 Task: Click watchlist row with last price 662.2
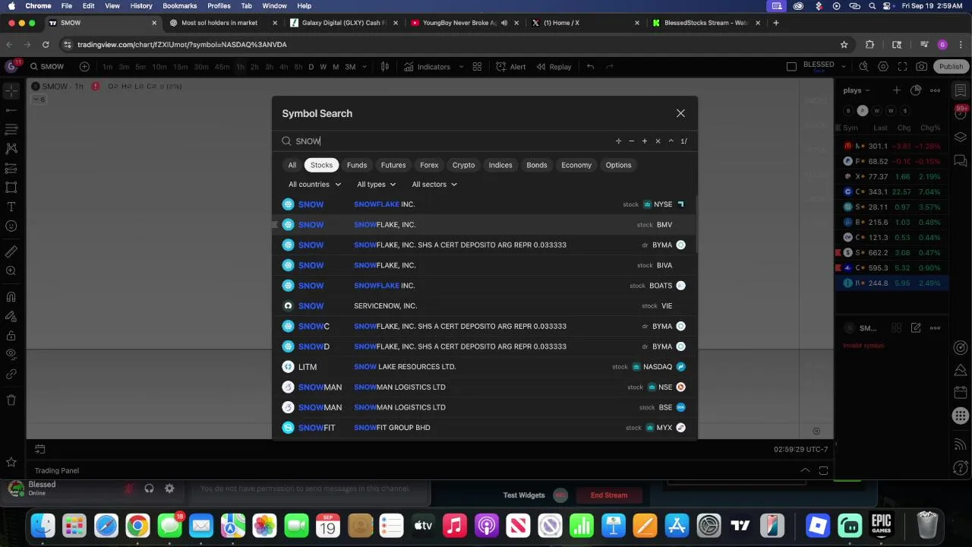(892, 252)
